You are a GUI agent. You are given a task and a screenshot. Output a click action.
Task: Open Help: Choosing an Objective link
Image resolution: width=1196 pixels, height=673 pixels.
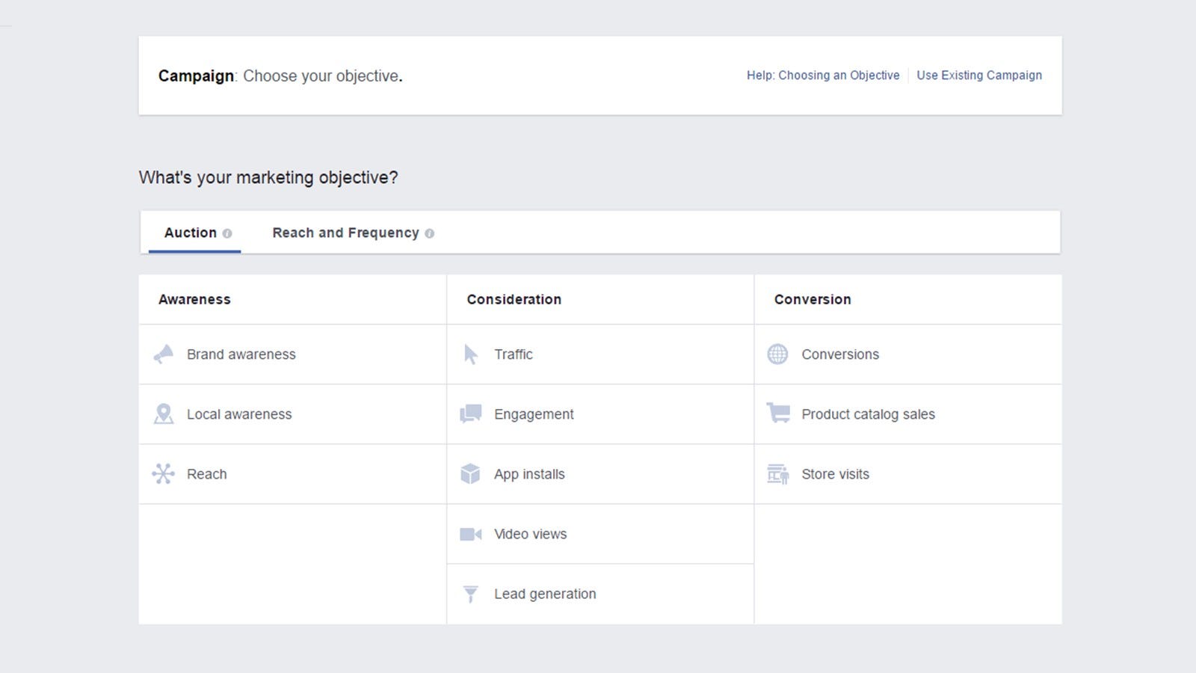coord(823,76)
